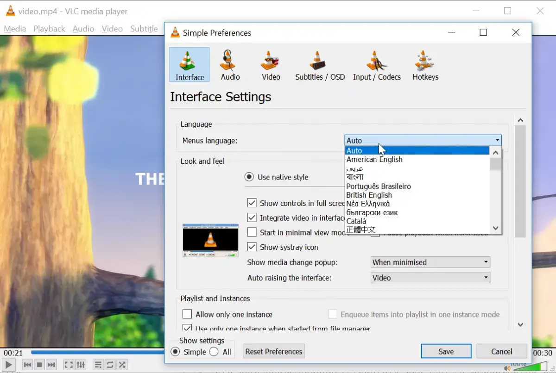Toggle random shuffle playback in VLC player
The width and height of the screenshot is (556, 373).
pyautogui.click(x=122, y=365)
